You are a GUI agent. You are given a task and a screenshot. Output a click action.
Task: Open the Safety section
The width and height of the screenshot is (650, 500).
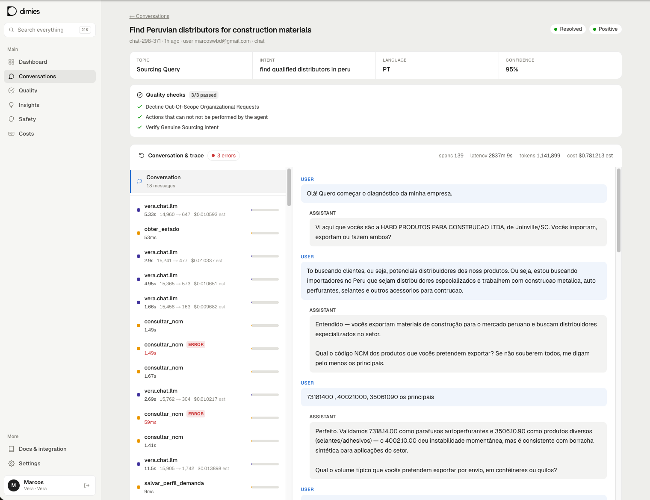50,119
